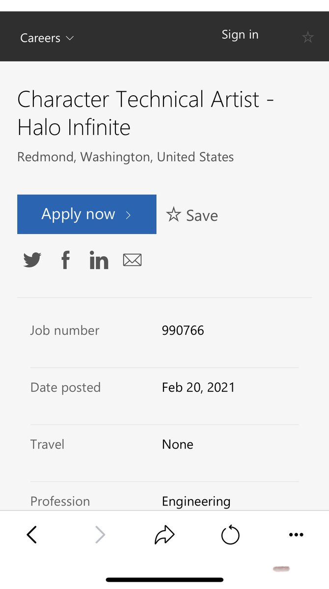
Task: Select the job number 990766
Action: [x=183, y=330]
